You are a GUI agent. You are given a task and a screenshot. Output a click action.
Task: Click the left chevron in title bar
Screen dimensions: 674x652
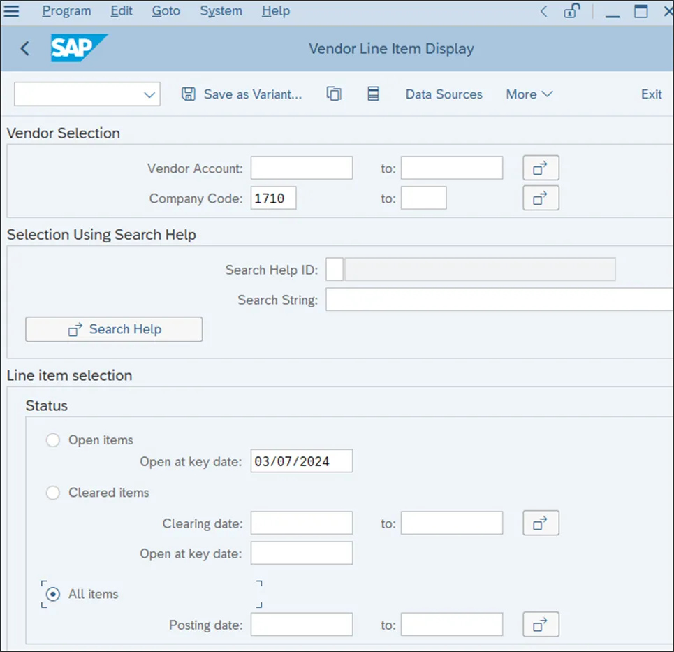pyautogui.click(x=543, y=11)
